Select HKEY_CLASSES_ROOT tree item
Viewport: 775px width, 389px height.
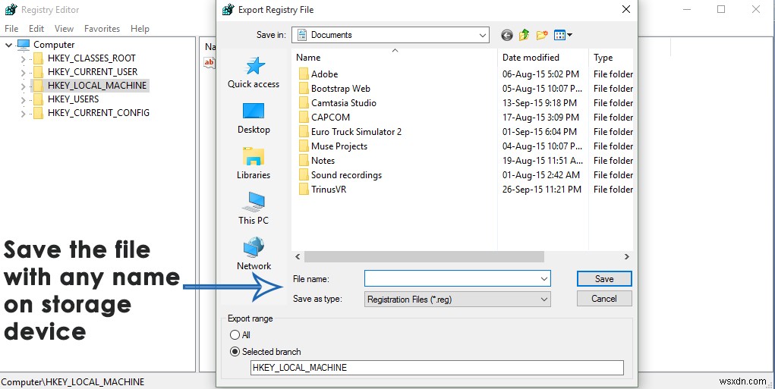[91, 58]
